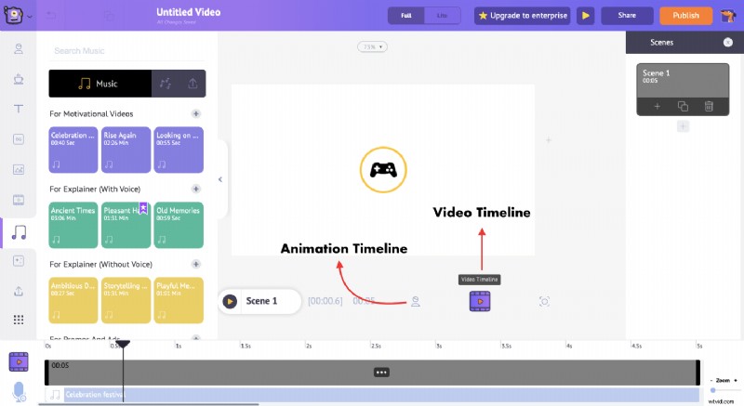
Task: Click the copy icon in header
Action: [x=109, y=16]
